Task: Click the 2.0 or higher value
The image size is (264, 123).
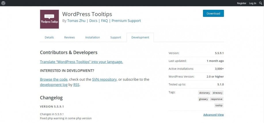Action: point(215,77)
